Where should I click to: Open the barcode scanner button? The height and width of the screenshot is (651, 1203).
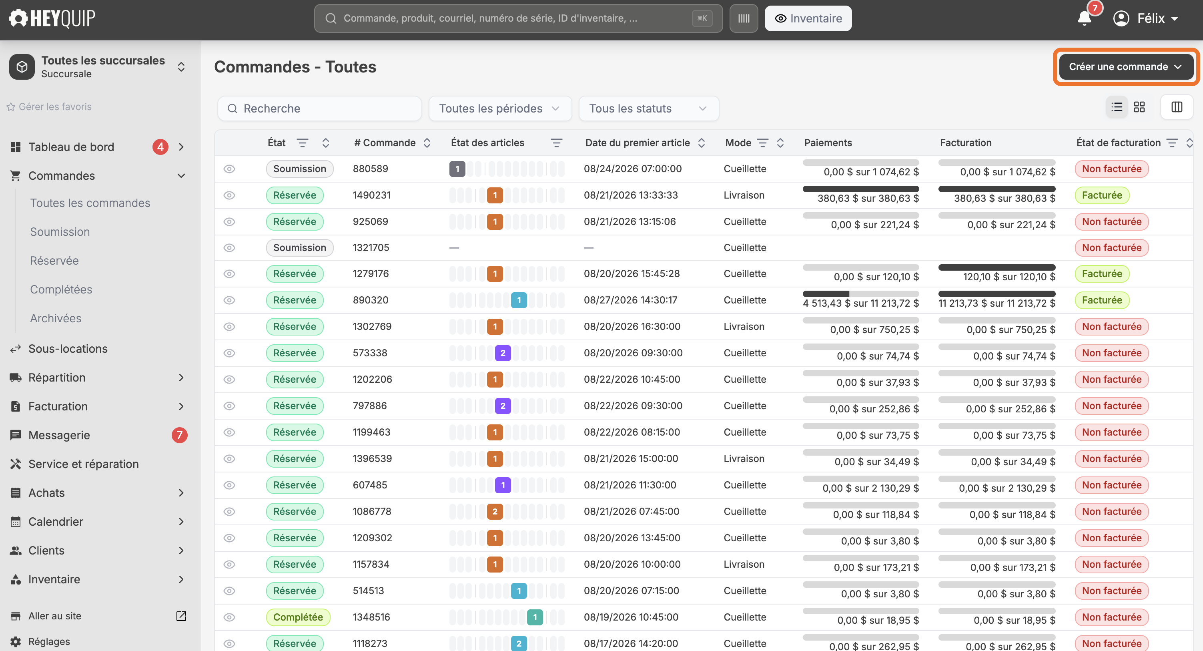pyautogui.click(x=744, y=18)
